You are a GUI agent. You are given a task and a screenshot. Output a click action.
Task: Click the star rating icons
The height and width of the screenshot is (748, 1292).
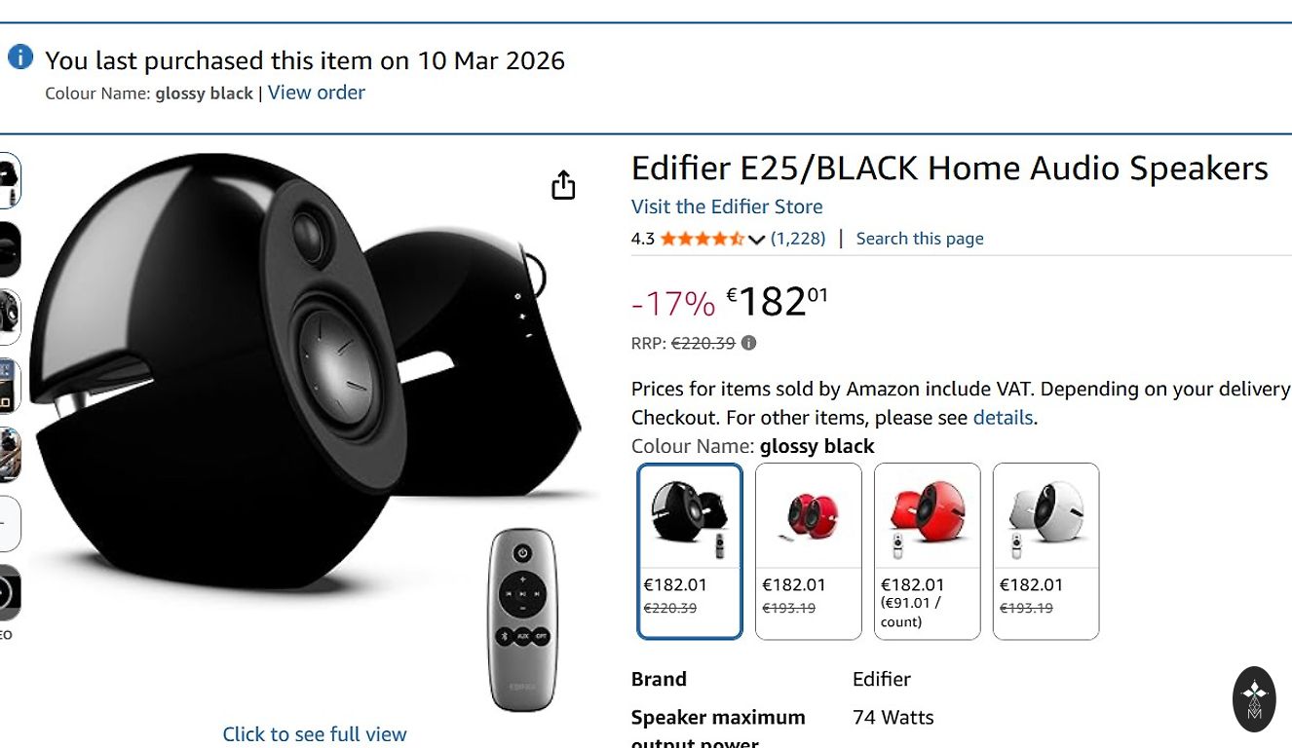[702, 239]
